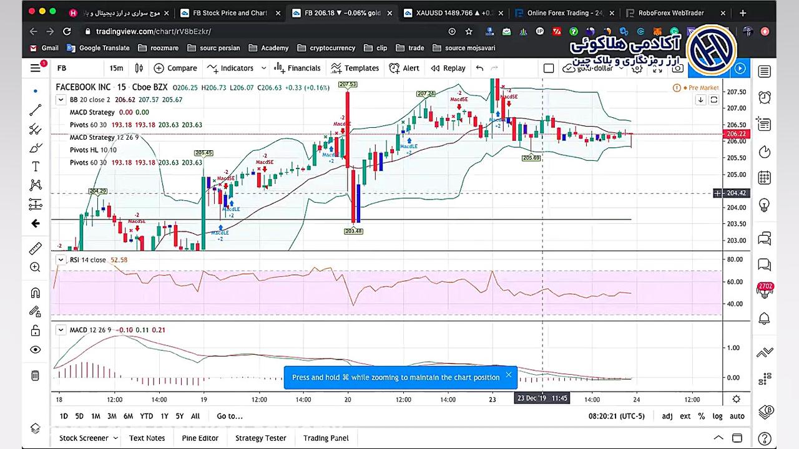The width and height of the screenshot is (799, 449).
Task: Remove drawings with the trash icon
Action: (x=36, y=375)
